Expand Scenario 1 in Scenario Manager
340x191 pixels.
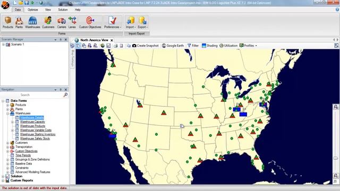click(3, 45)
